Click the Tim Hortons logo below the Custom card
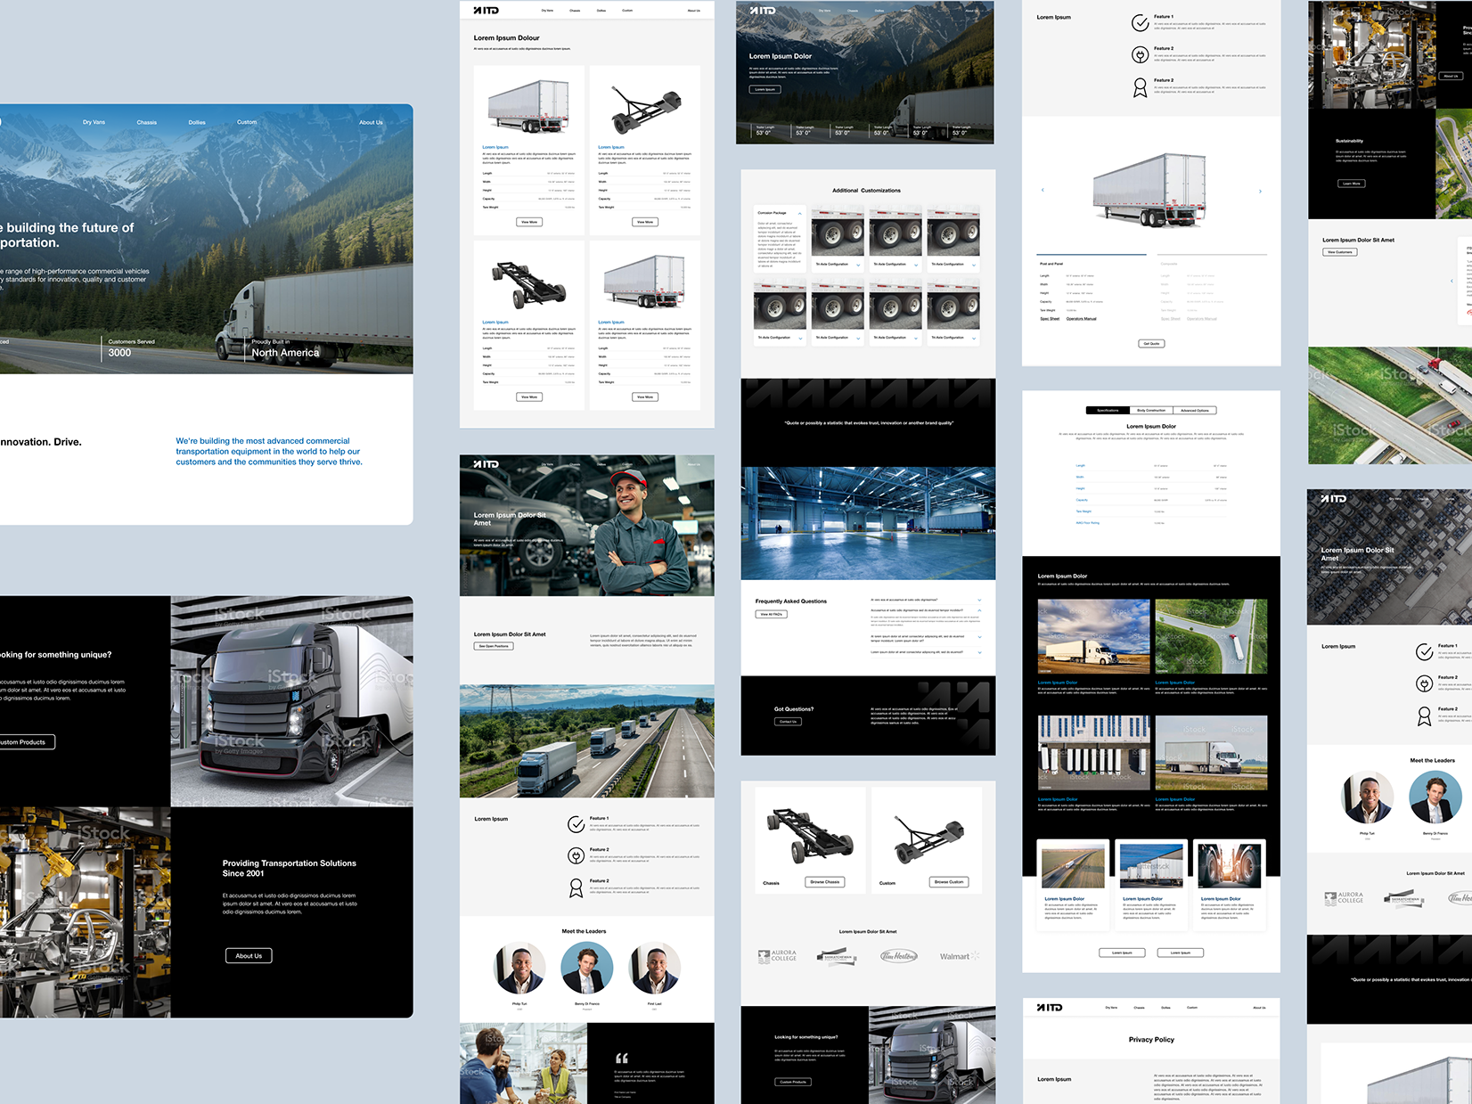This screenshot has width=1472, height=1104. (x=899, y=956)
